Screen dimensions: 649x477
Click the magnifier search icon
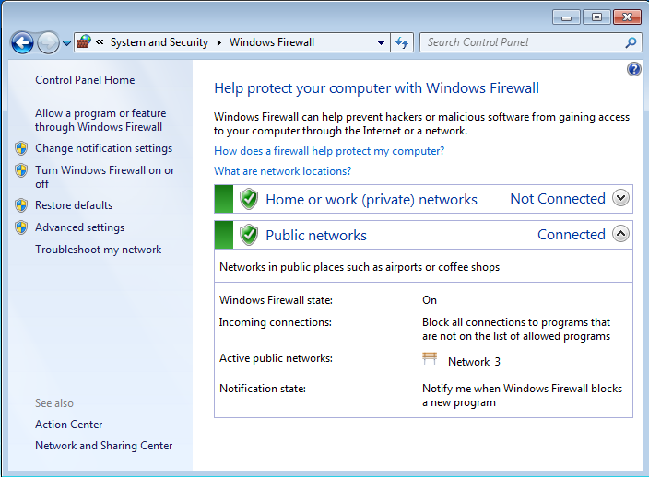[631, 42]
